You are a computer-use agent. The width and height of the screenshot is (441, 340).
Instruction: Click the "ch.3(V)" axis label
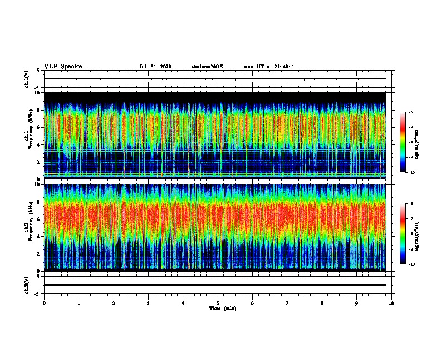click(26, 285)
